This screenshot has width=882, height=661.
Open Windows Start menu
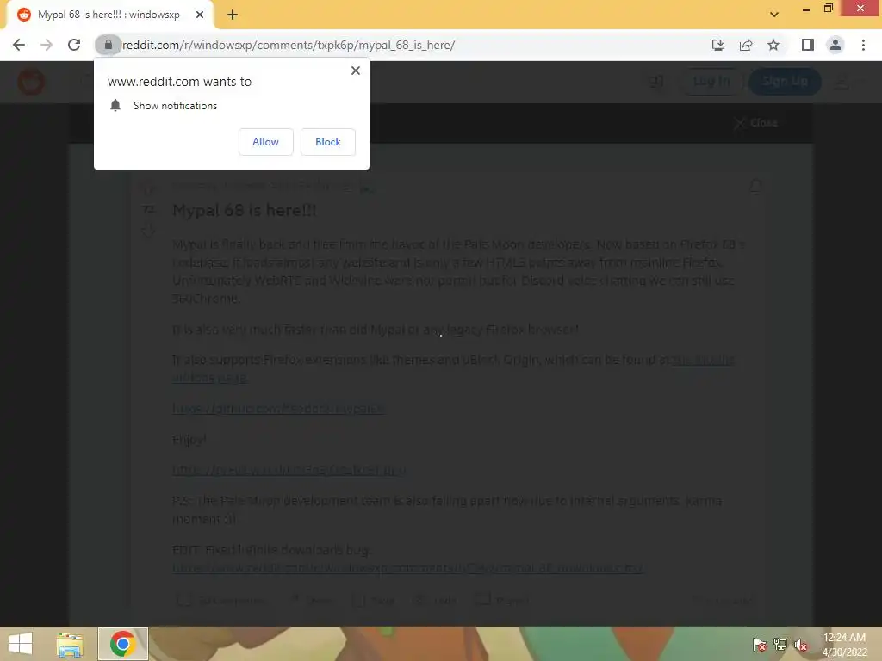(21, 644)
